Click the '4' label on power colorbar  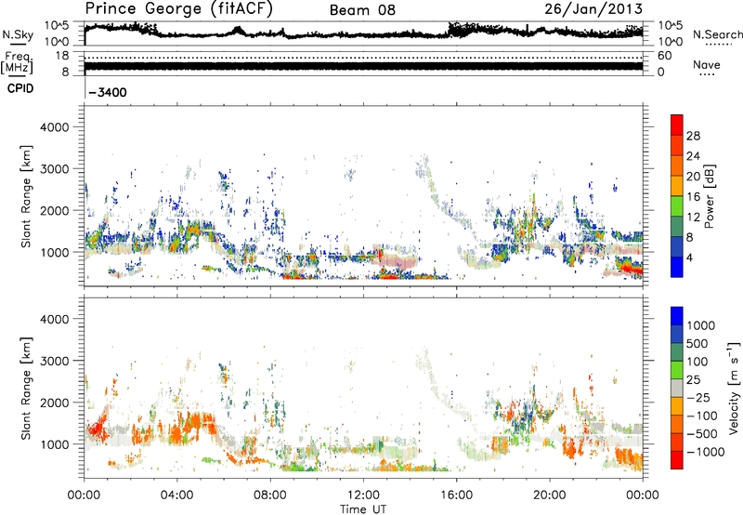click(x=689, y=258)
